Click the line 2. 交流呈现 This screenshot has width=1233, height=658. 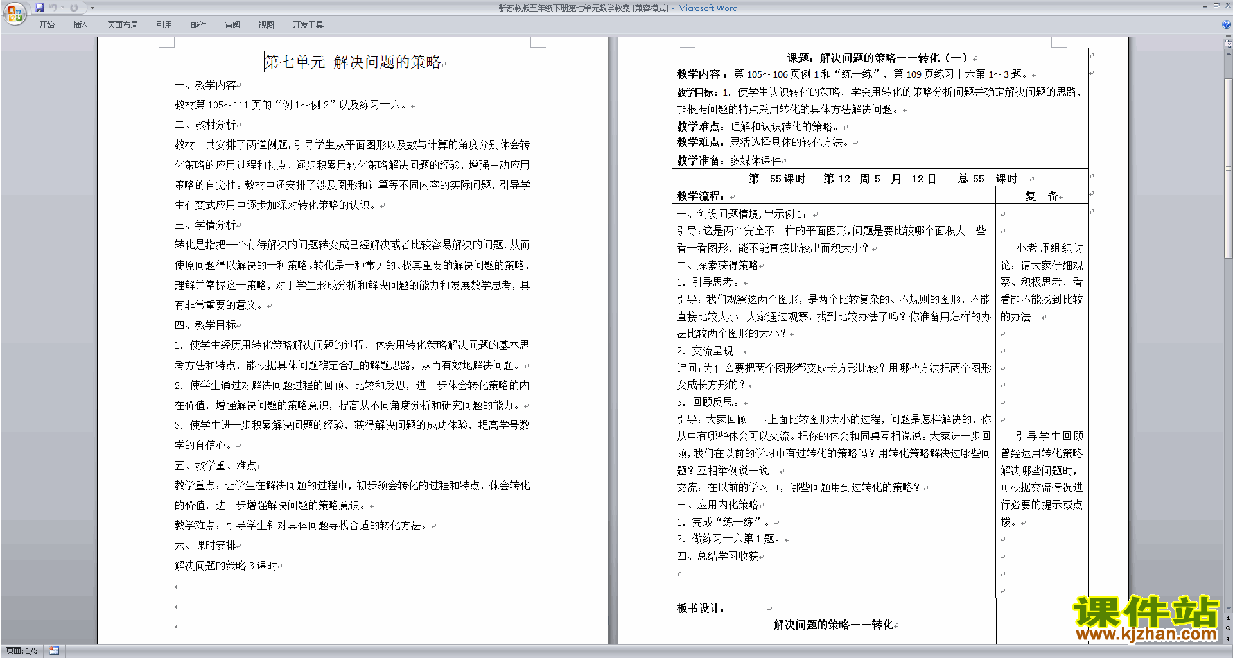pyautogui.click(x=710, y=351)
